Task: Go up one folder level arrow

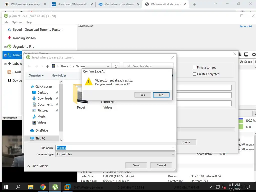Action: (47, 66)
